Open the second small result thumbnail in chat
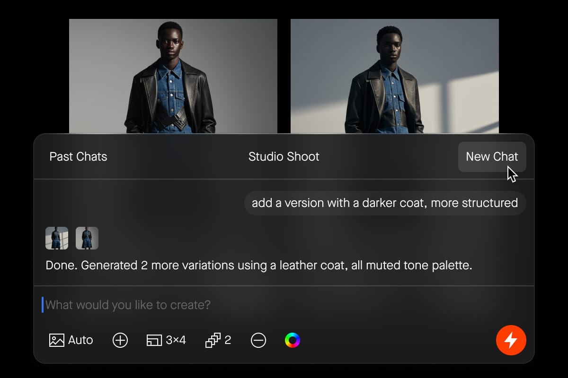 (x=87, y=238)
